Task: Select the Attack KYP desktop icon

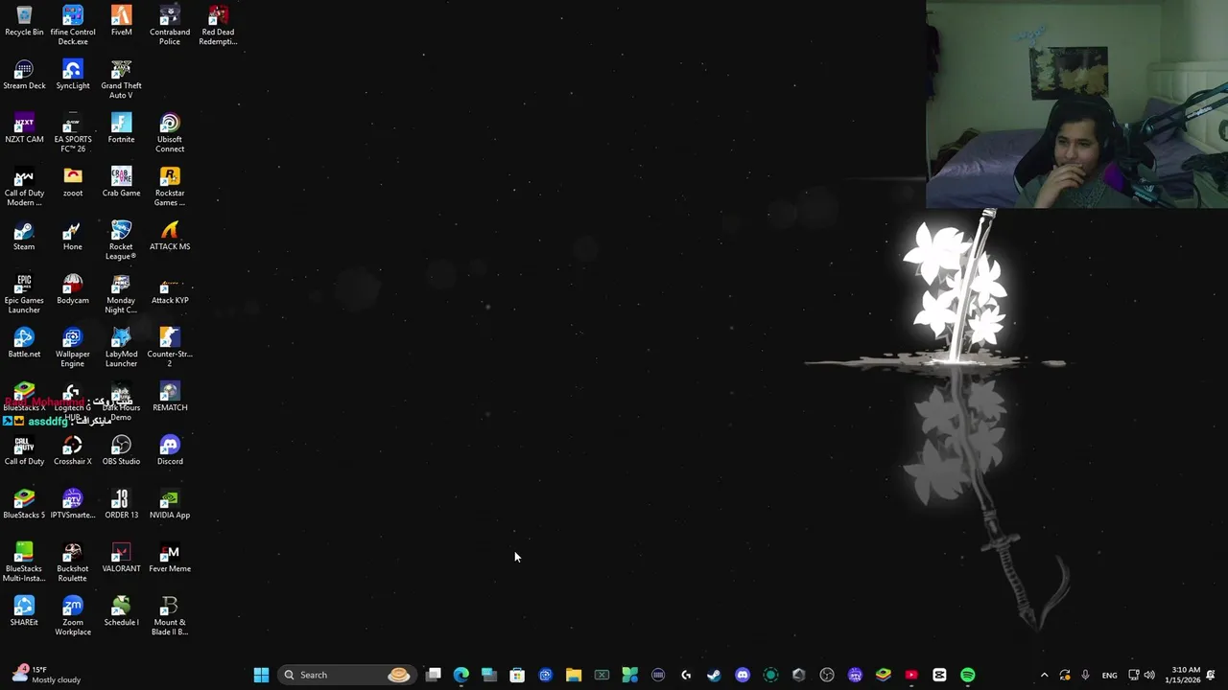Action: (x=170, y=289)
